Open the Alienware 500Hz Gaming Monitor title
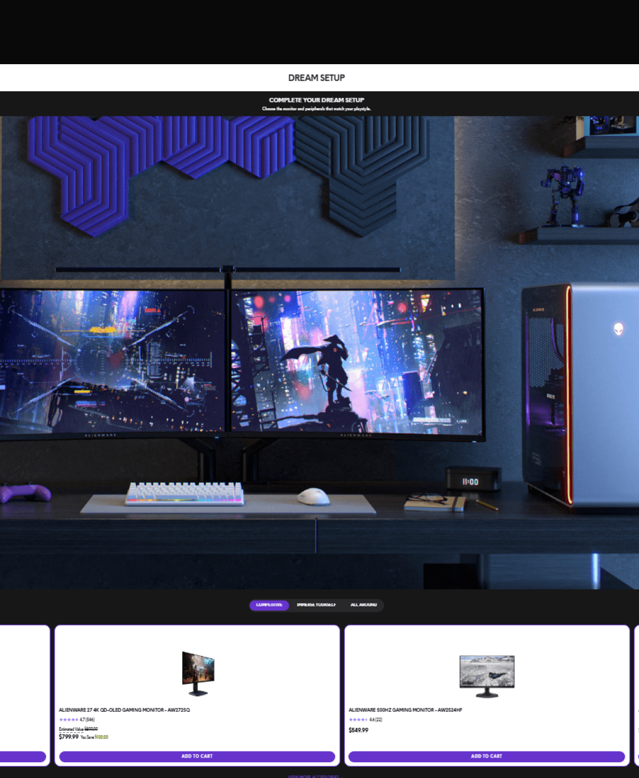The image size is (639, 778). point(406,710)
